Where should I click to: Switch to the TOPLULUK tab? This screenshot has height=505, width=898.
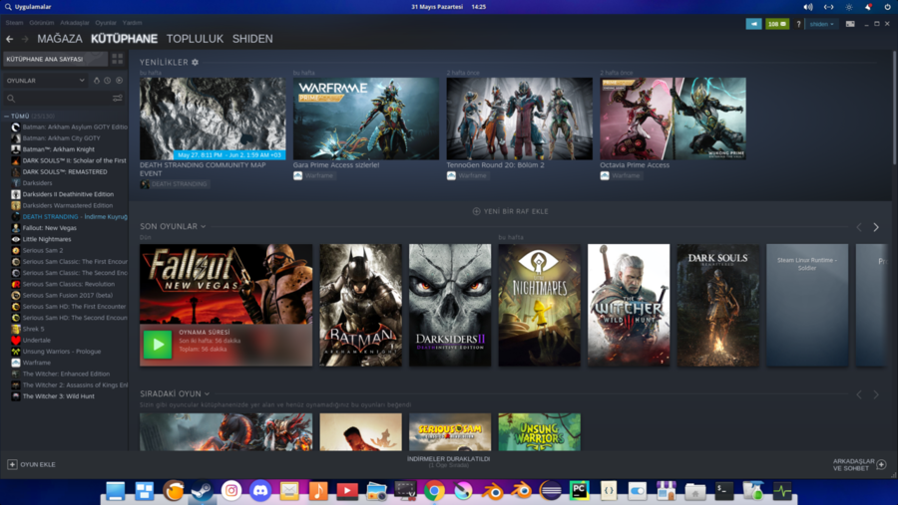tap(195, 39)
